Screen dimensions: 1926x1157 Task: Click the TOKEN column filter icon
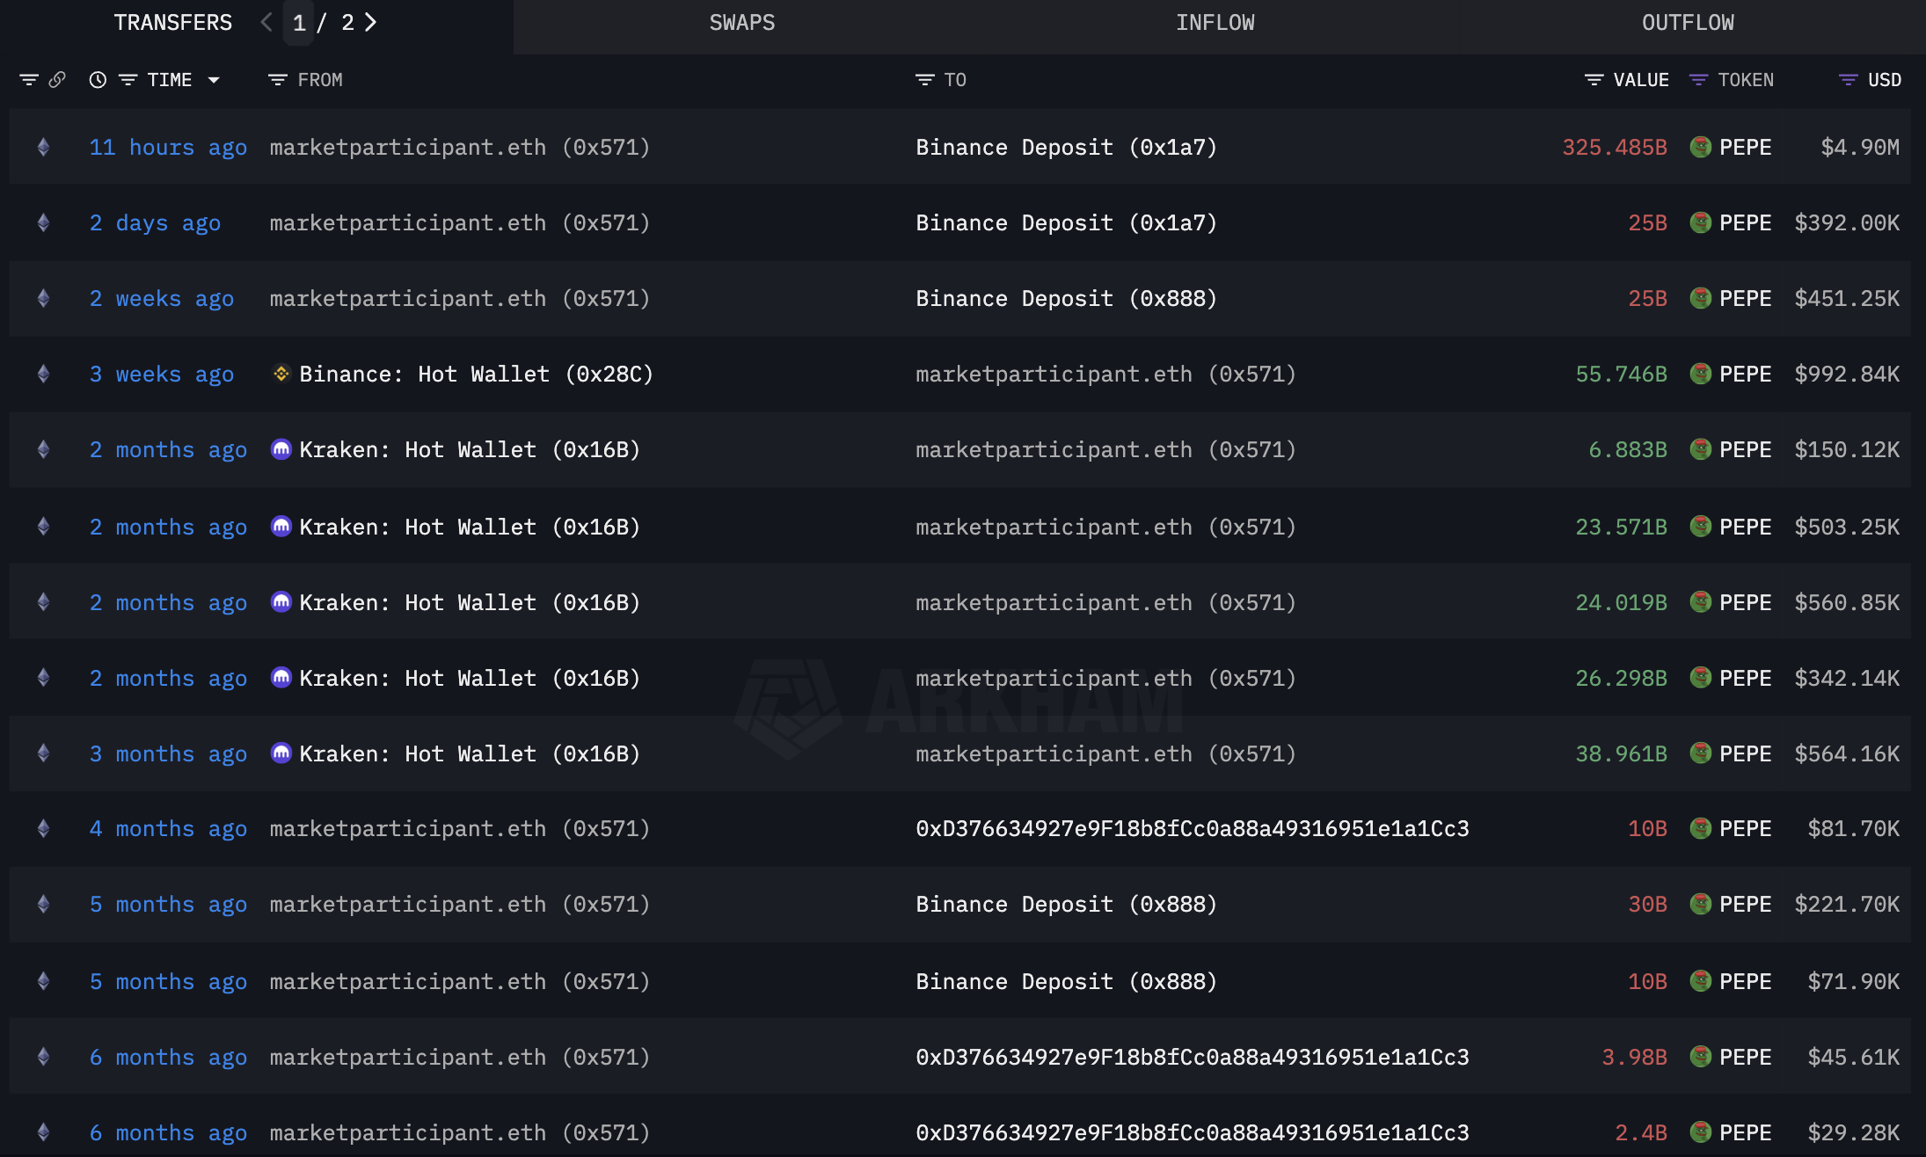click(x=1698, y=80)
